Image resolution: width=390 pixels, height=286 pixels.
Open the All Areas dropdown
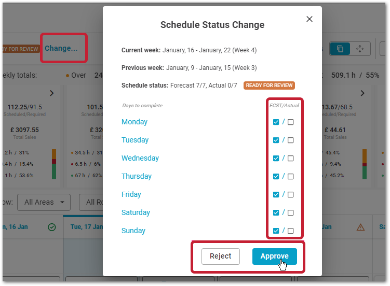tap(44, 202)
